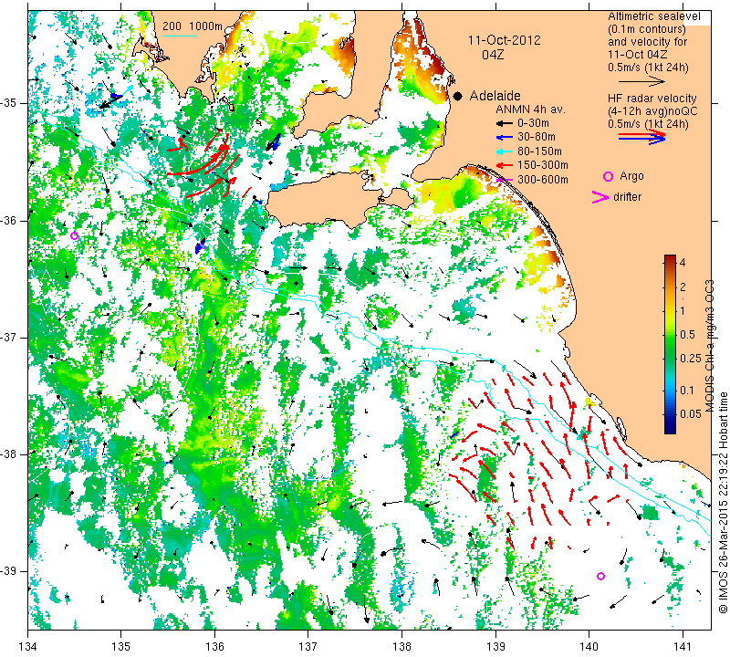
Task: Click the '150-300m' depth label
Action: (542, 165)
